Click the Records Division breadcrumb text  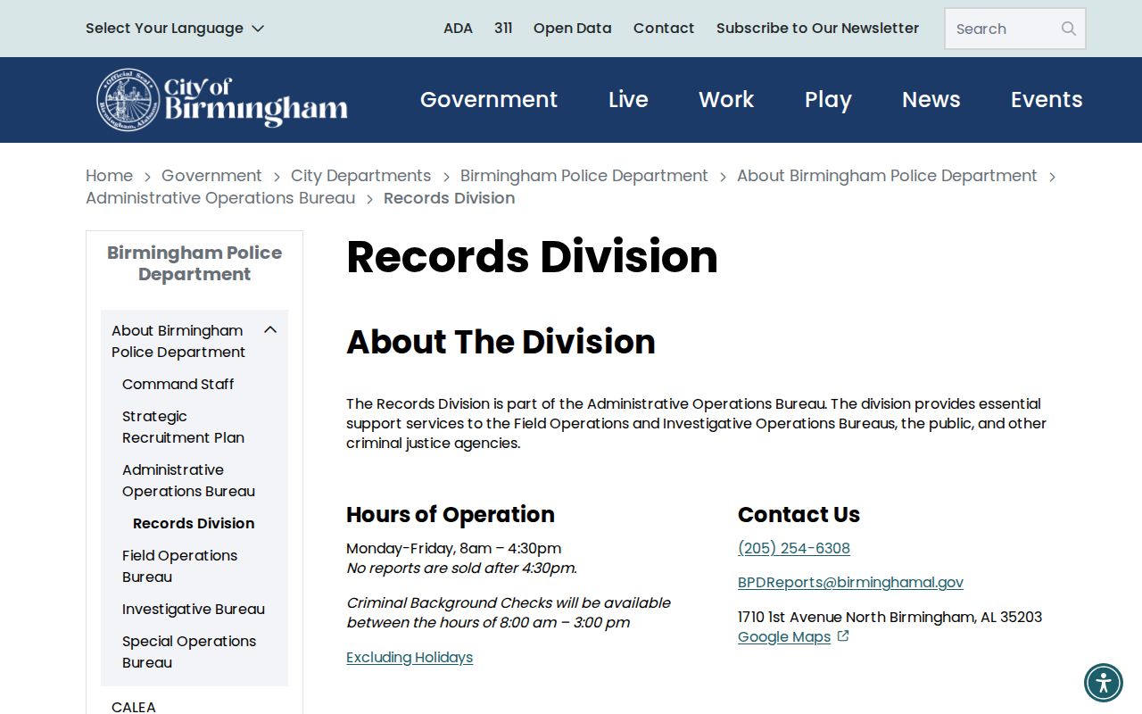pos(449,198)
